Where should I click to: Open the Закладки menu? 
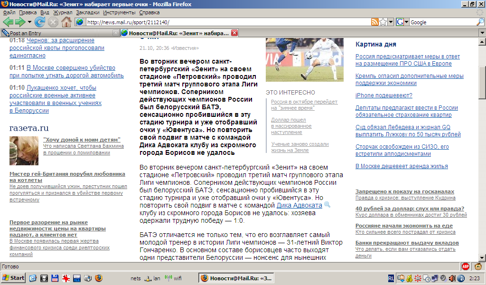tap(88, 12)
